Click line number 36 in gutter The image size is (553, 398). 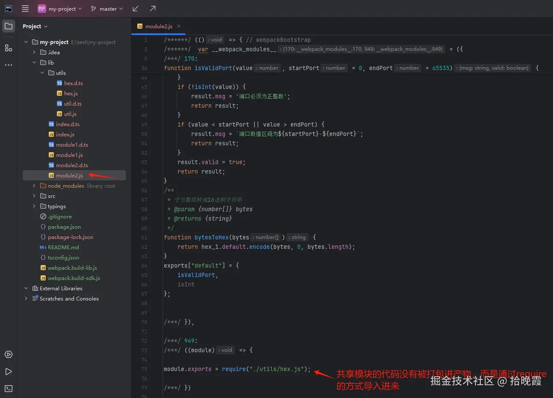[x=144, y=68]
